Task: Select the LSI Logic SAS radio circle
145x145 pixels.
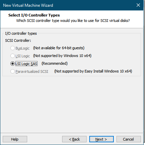Action: point(12,64)
